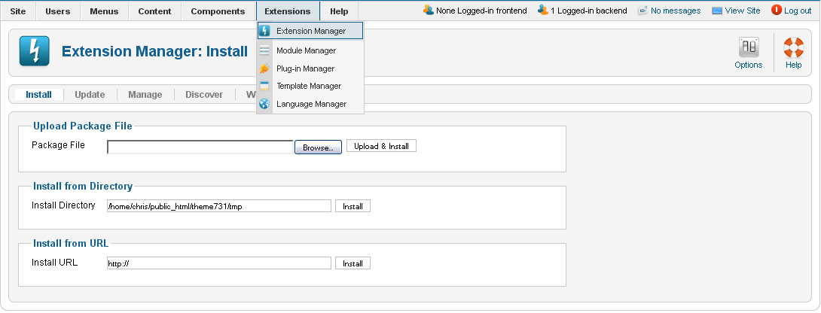Select Module Manager in the dropdown
This screenshot has height=313, width=821.
(x=306, y=50)
